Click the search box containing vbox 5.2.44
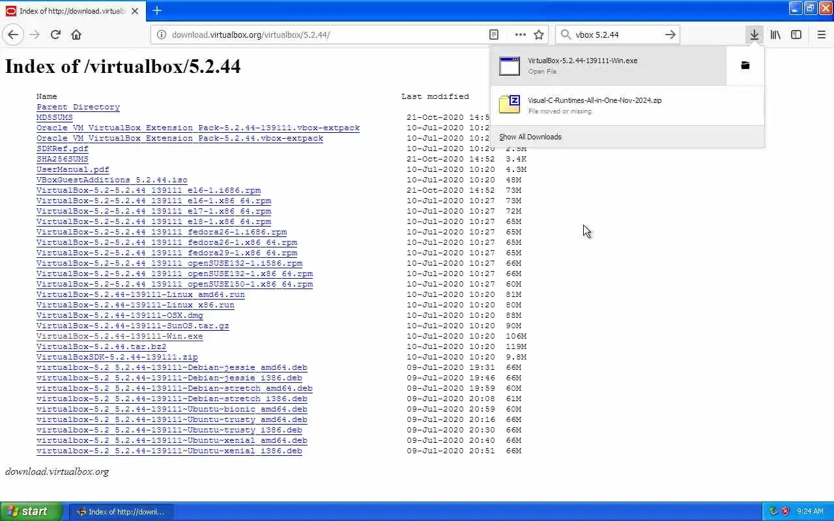Image resolution: width=834 pixels, height=521 pixels. (x=616, y=35)
